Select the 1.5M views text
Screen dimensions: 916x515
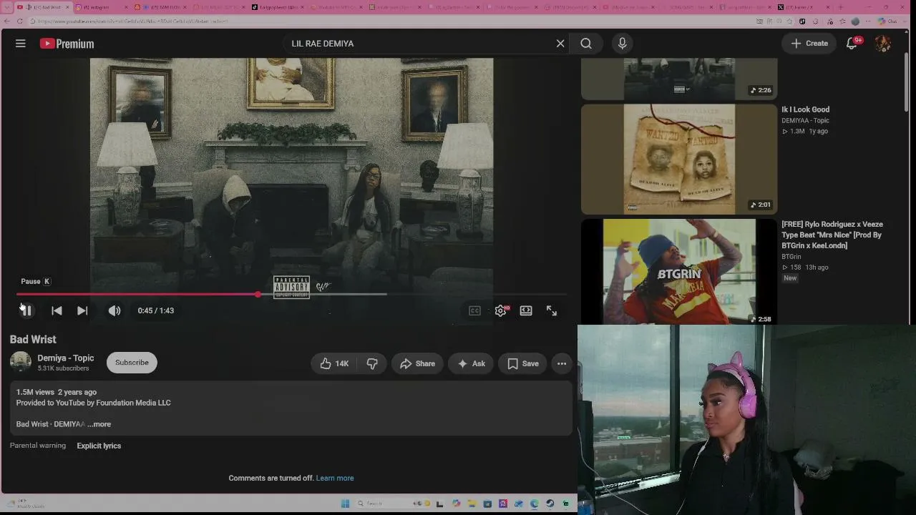tap(35, 392)
